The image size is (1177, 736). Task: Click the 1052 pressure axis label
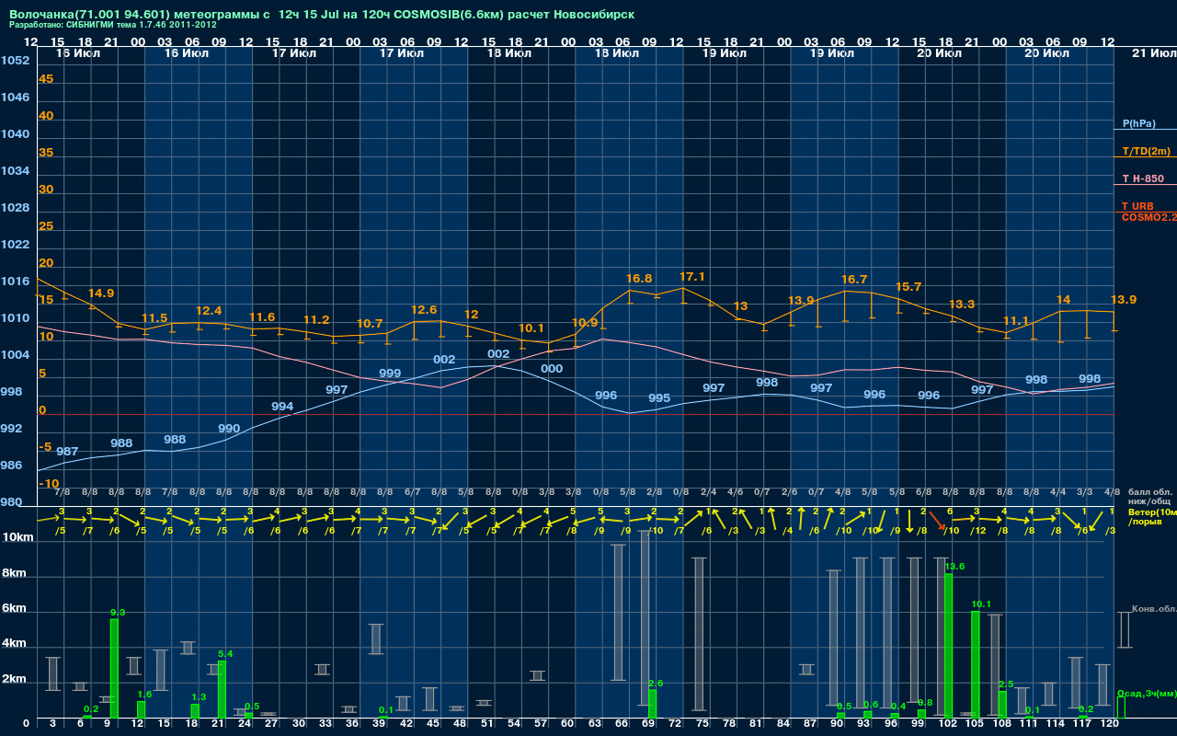click(x=15, y=61)
